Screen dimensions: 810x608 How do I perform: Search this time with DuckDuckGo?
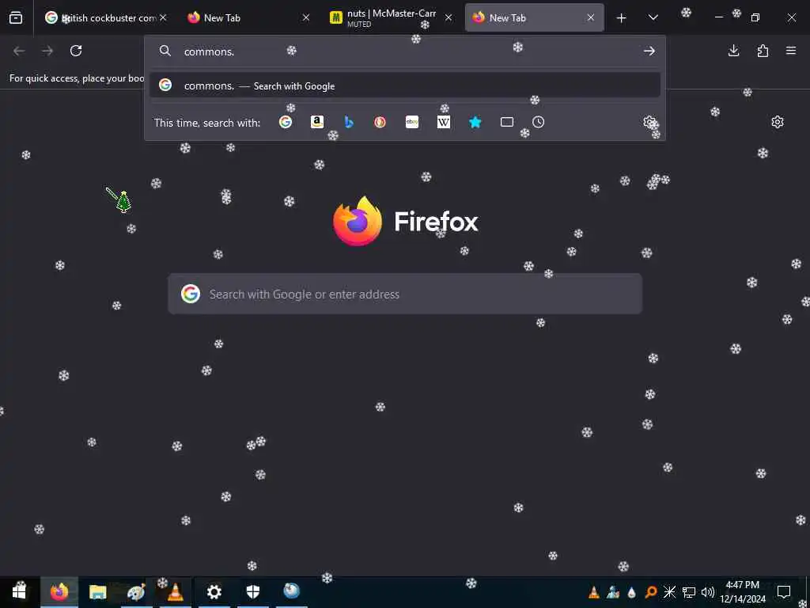(x=380, y=122)
